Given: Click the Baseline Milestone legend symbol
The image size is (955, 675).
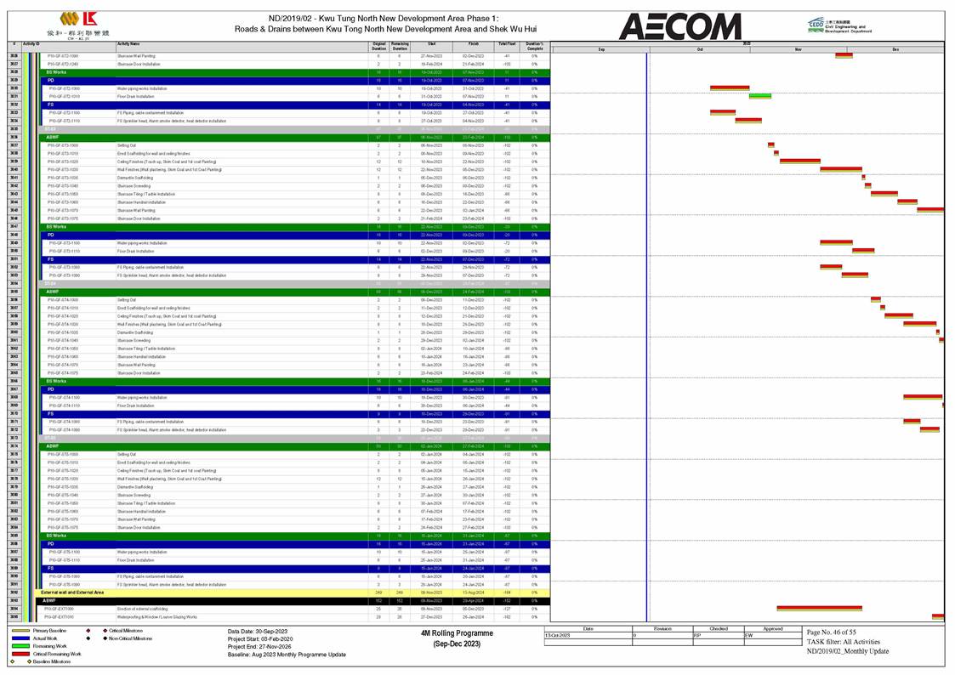Looking at the screenshot, I should click(x=13, y=661).
